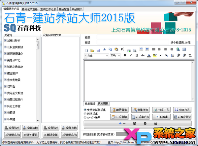
Task: Click the save floppy icon in editor toolbar
Action: (98, 50)
